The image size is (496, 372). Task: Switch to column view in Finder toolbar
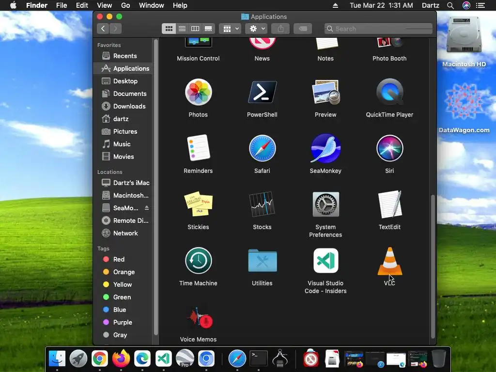click(195, 29)
